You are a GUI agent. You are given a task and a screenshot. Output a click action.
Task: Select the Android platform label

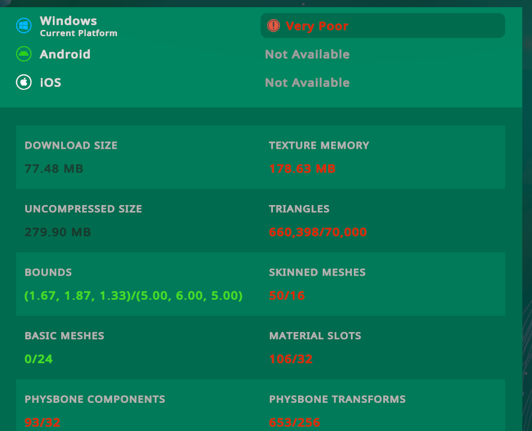point(65,55)
